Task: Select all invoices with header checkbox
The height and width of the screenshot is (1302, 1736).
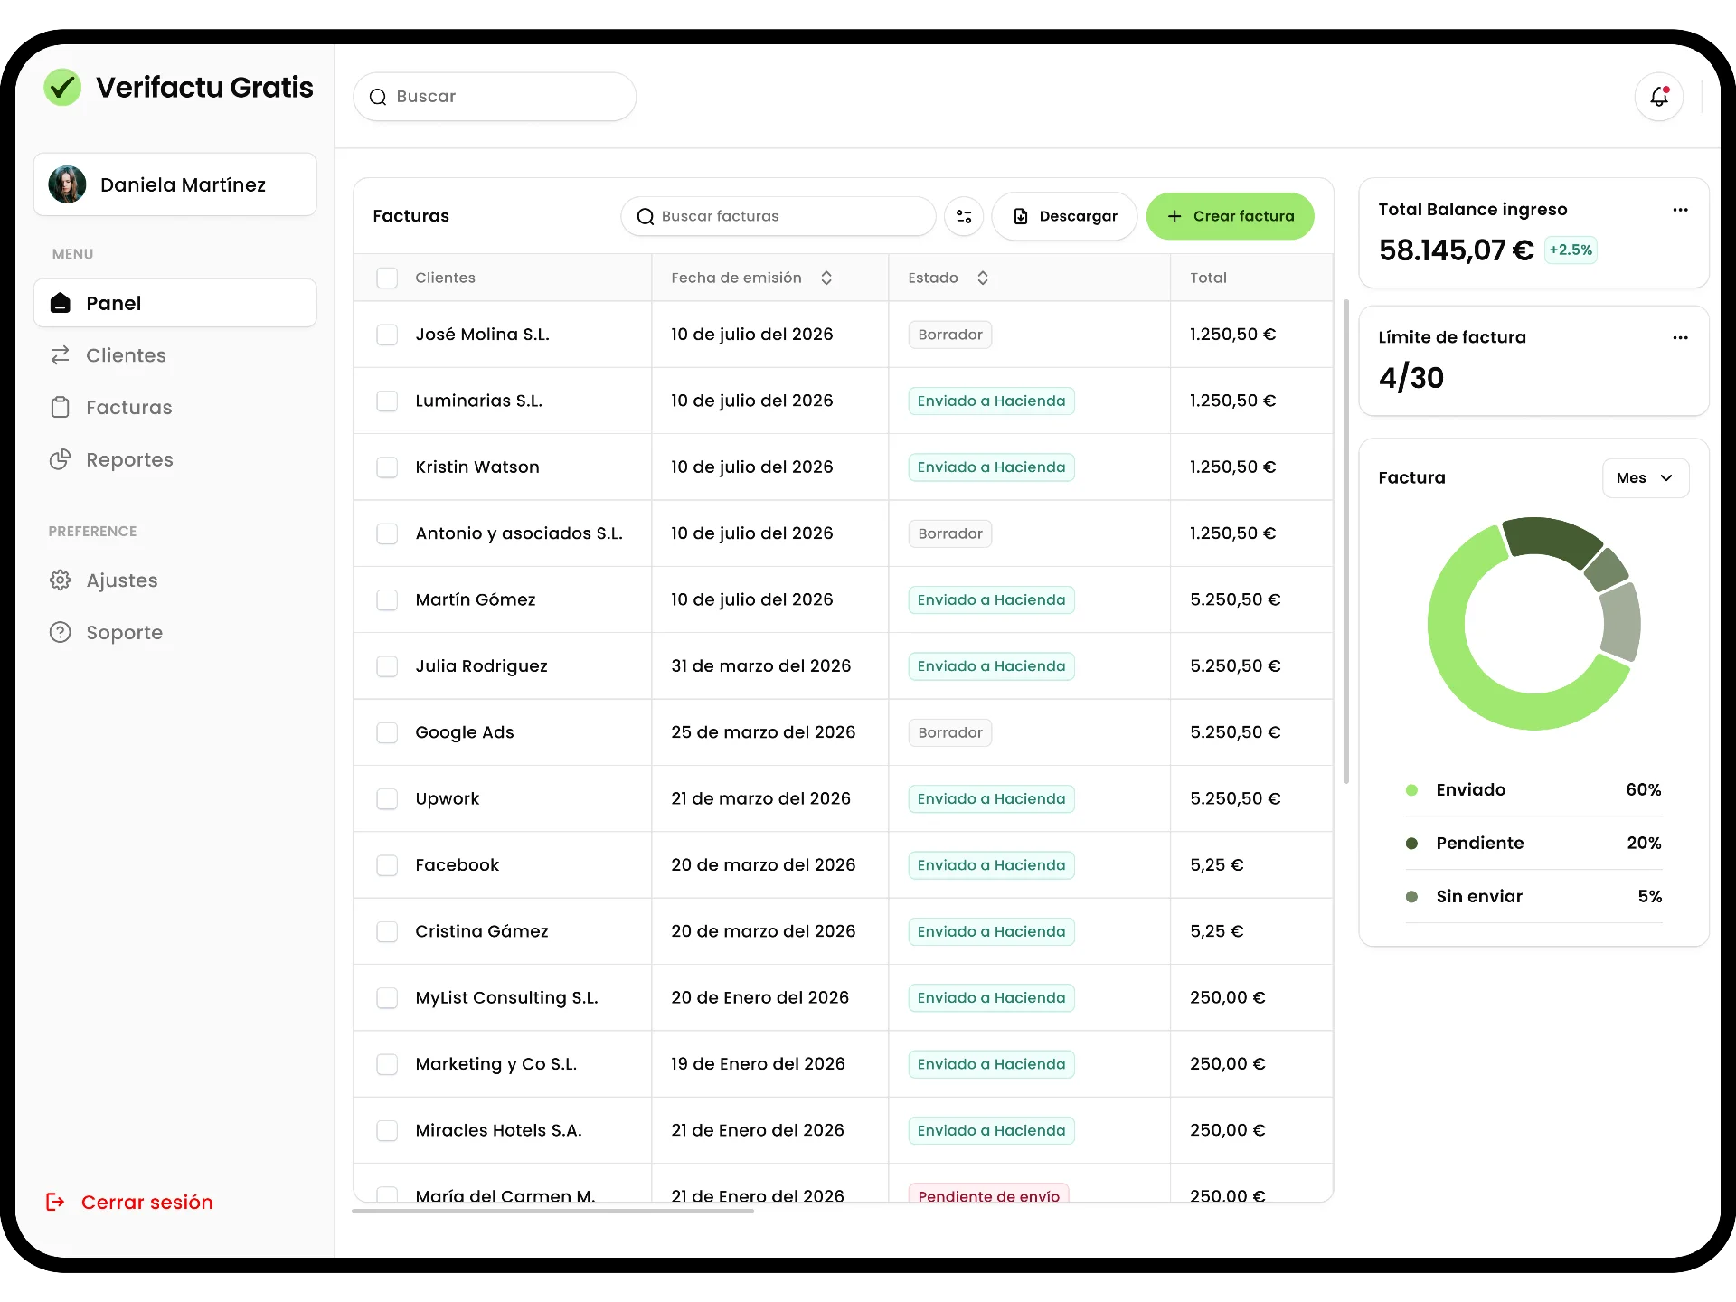Action: [387, 278]
